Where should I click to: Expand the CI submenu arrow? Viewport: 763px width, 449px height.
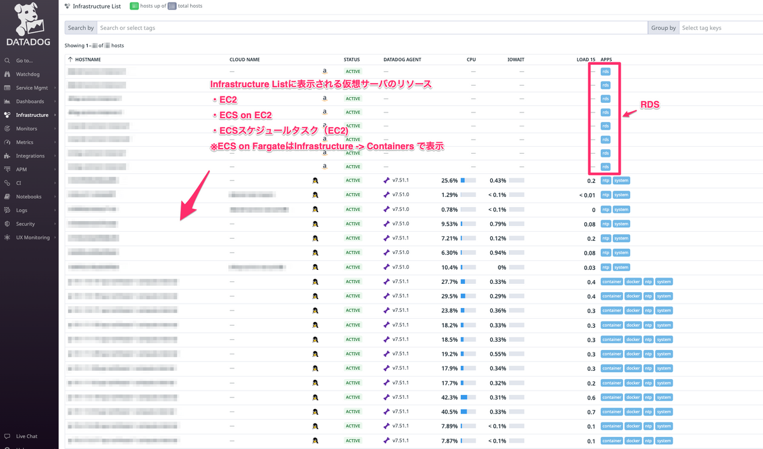(x=55, y=183)
